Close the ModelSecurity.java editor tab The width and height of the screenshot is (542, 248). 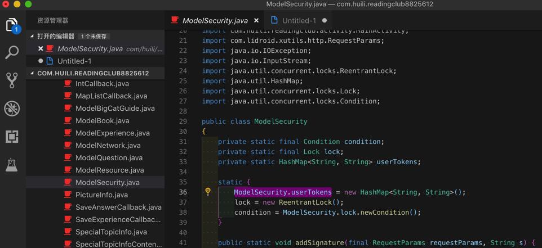[x=256, y=21]
